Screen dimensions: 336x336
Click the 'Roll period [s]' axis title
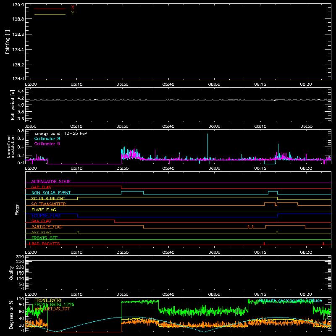(x=13, y=105)
